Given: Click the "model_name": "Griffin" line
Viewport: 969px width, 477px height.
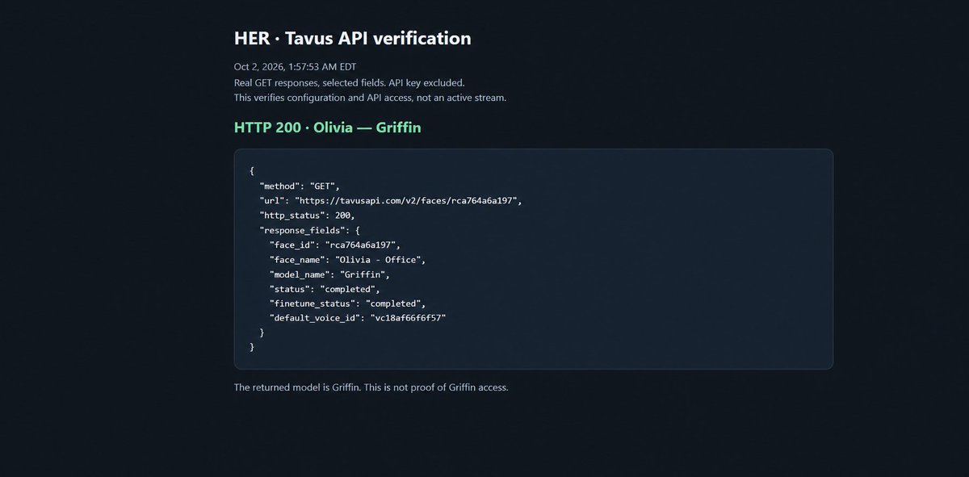Looking at the screenshot, I should (x=329, y=274).
